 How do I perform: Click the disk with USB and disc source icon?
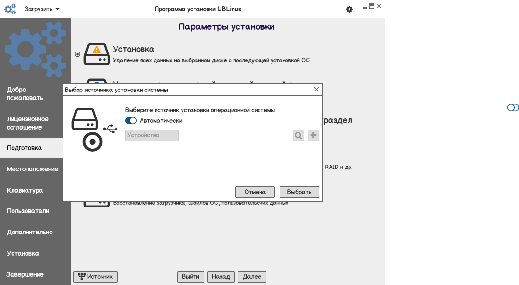[x=94, y=130]
